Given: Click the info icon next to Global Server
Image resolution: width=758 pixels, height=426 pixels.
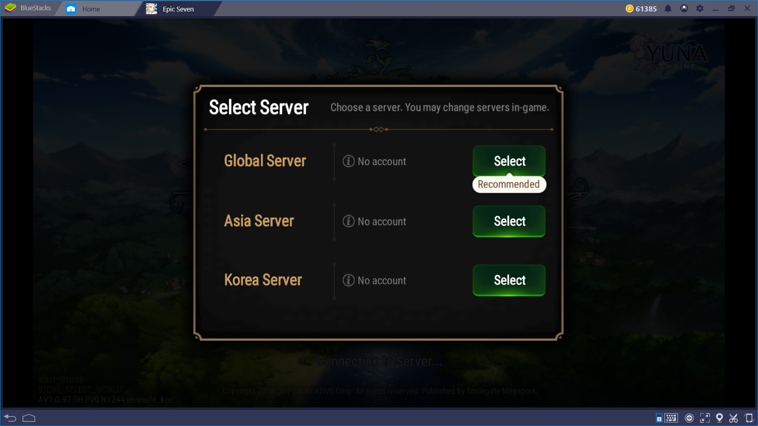Looking at the screenshot, I should (347, 161).
